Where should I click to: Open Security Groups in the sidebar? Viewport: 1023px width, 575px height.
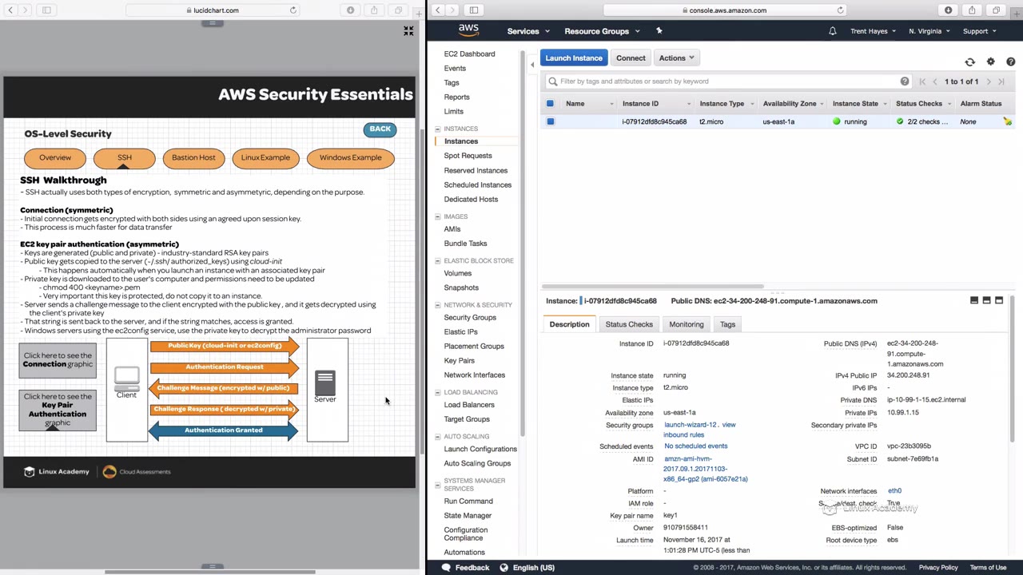pyautogui.click(x=470, y=317)
